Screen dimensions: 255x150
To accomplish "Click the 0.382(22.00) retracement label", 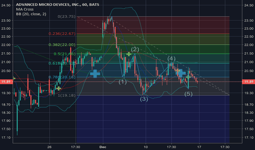I will (62, 45).
